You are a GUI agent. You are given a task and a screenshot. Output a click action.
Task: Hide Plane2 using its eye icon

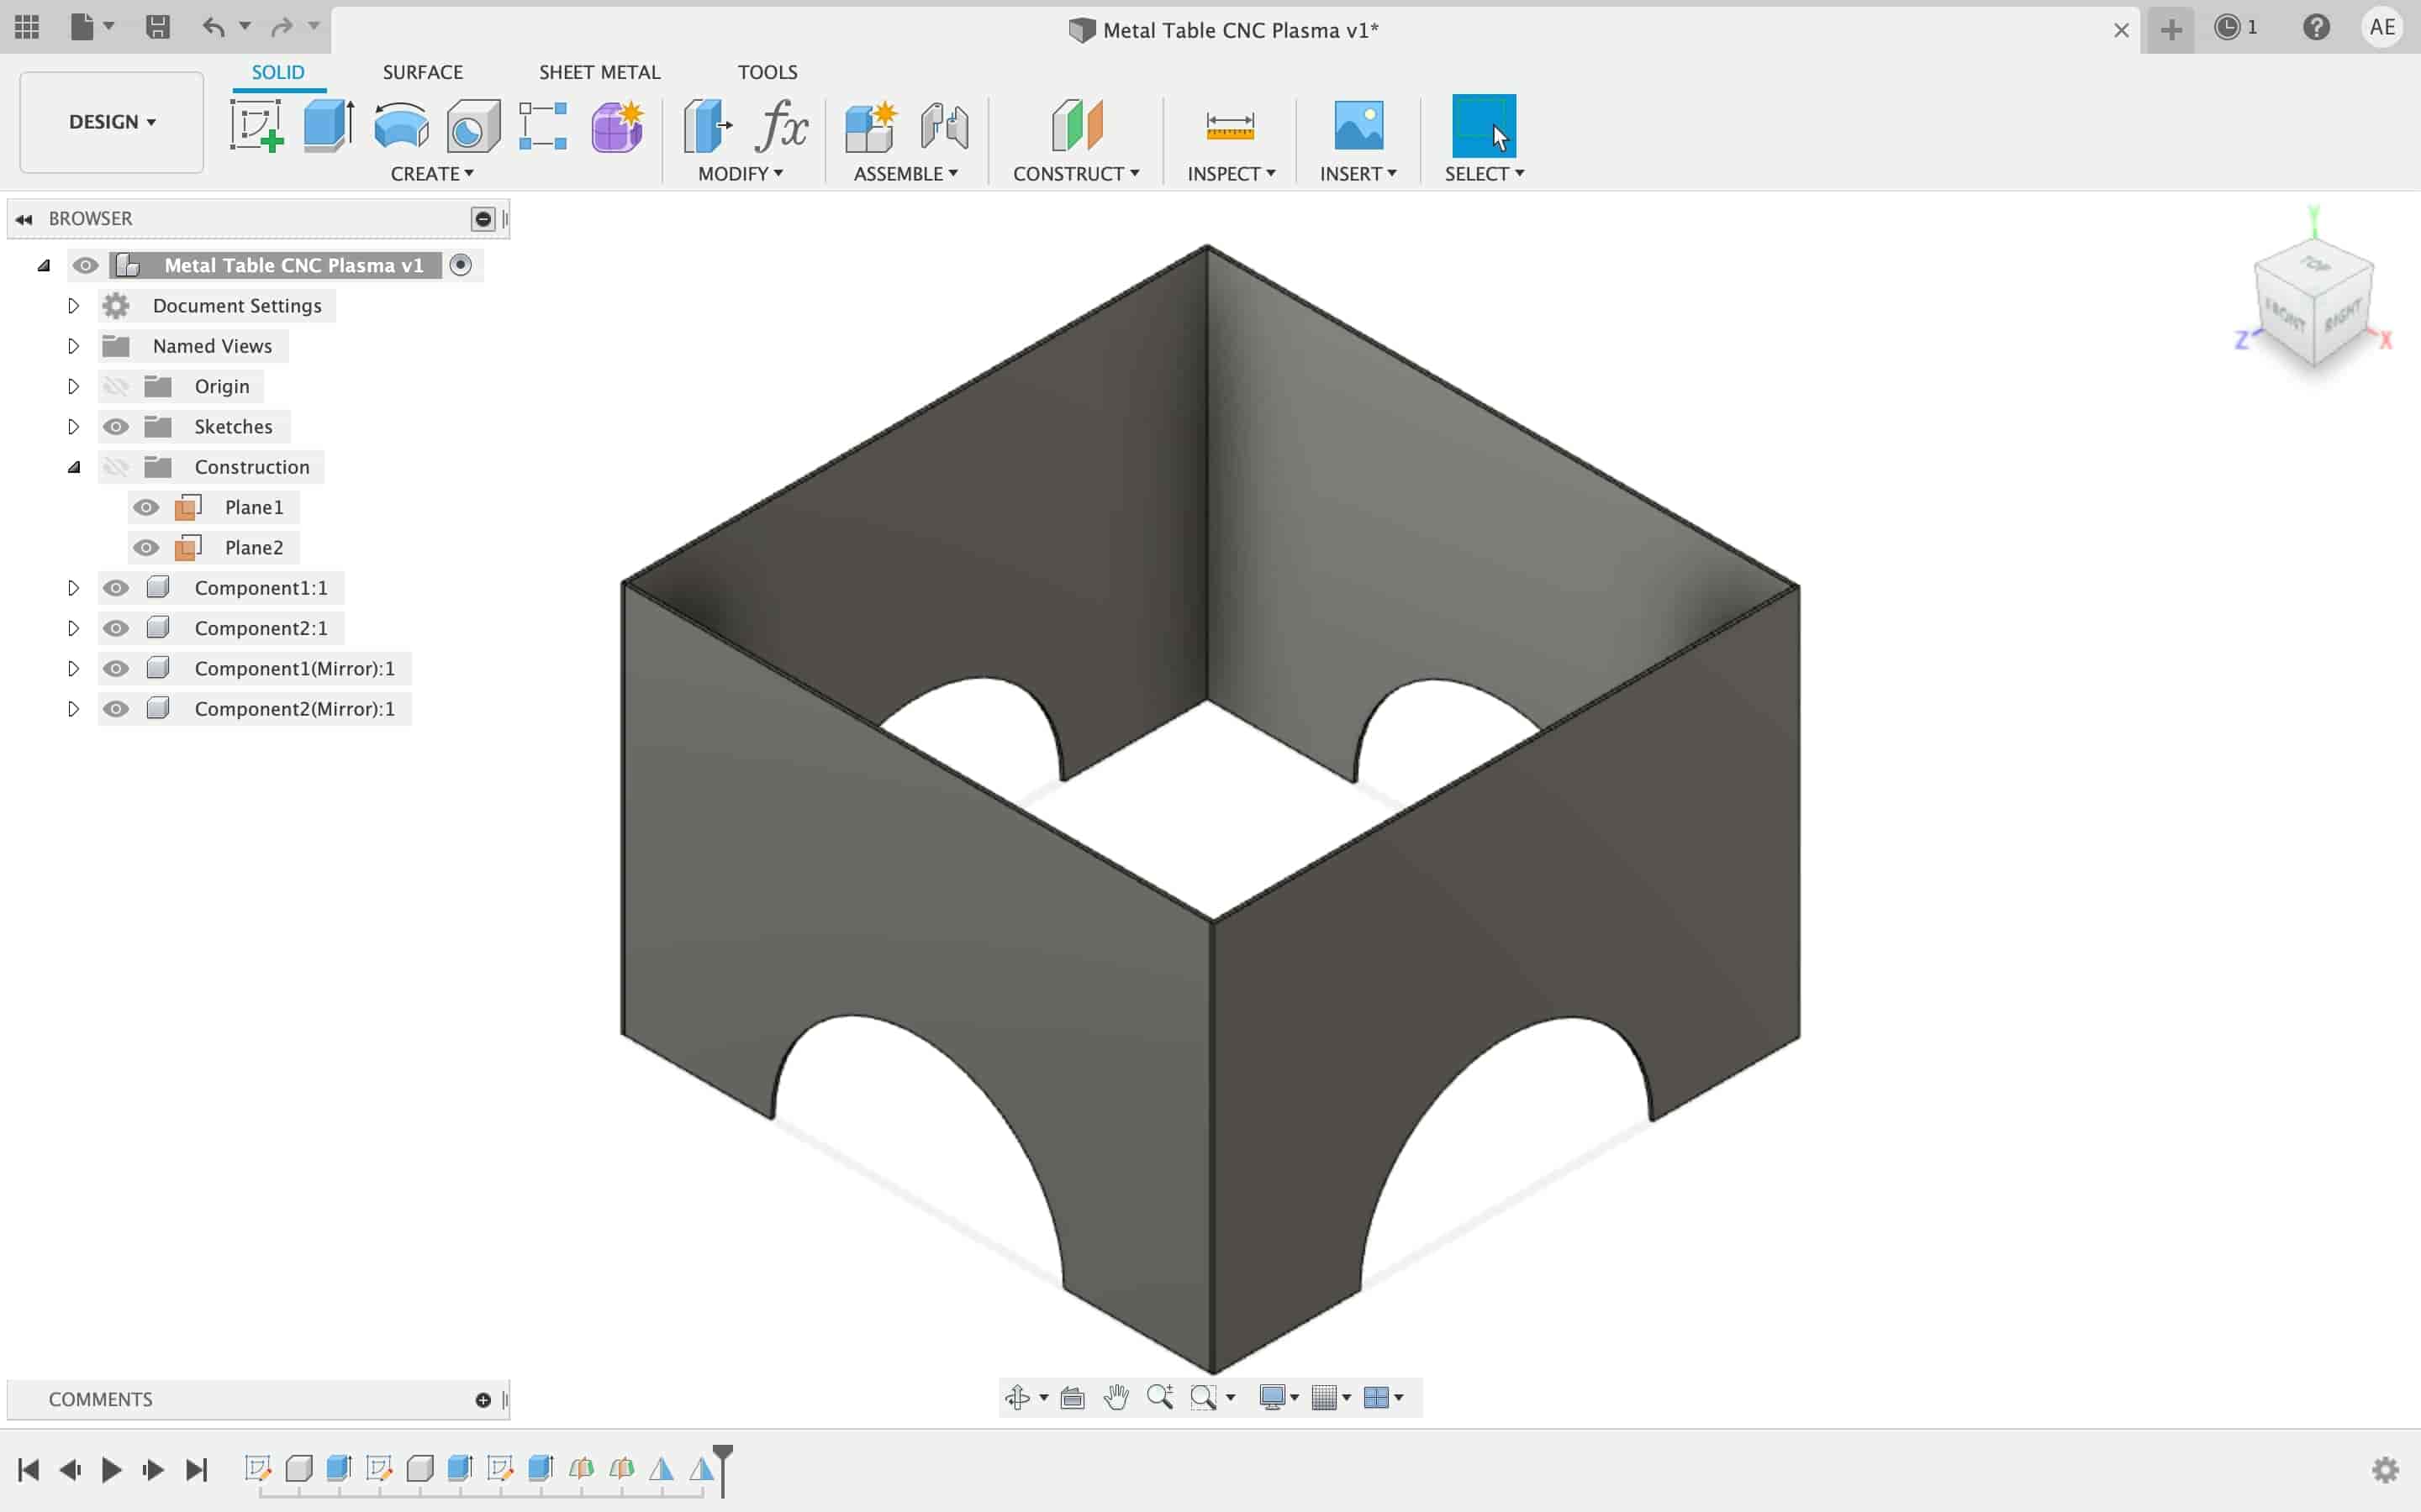click(x=146, y=548)
